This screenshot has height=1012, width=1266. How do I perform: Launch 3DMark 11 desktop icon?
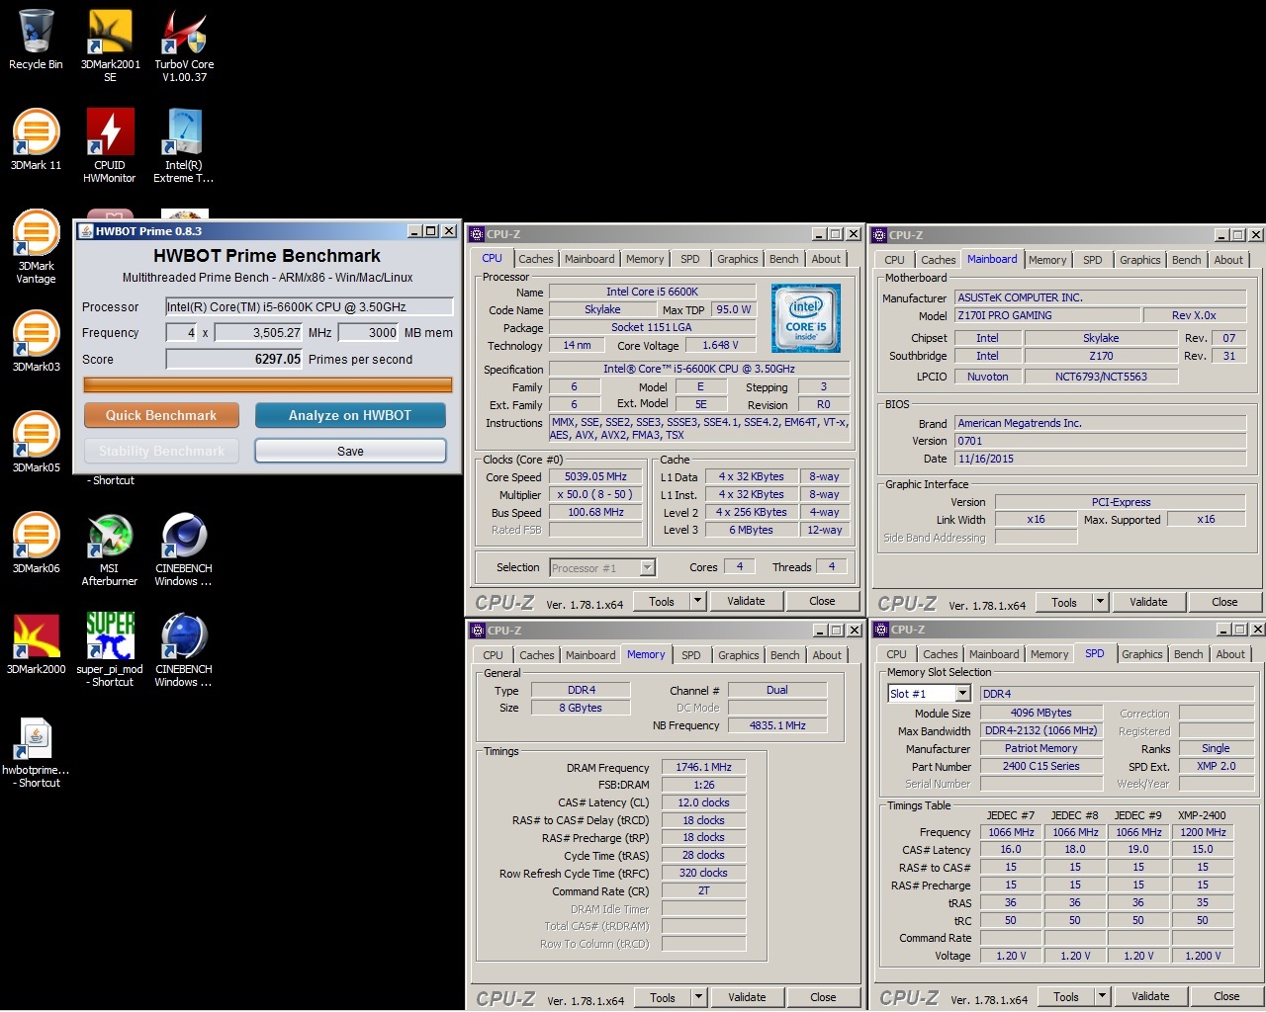(36, 139)
